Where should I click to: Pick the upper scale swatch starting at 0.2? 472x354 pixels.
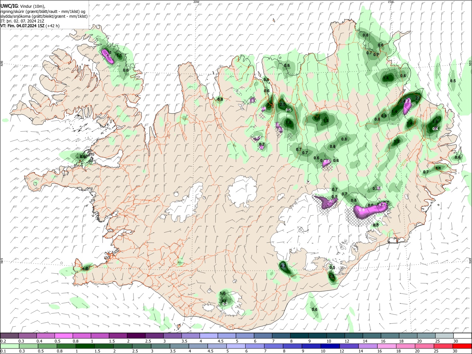(x=9, y=336)
